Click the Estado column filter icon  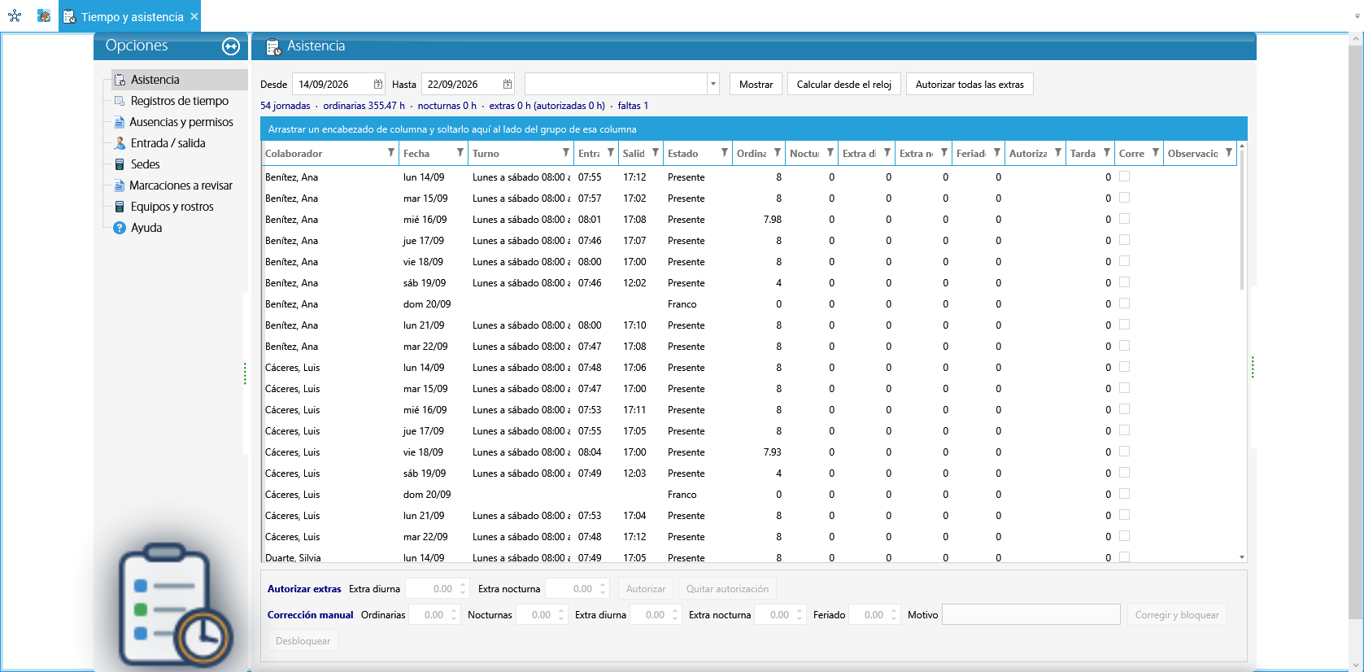725,152
